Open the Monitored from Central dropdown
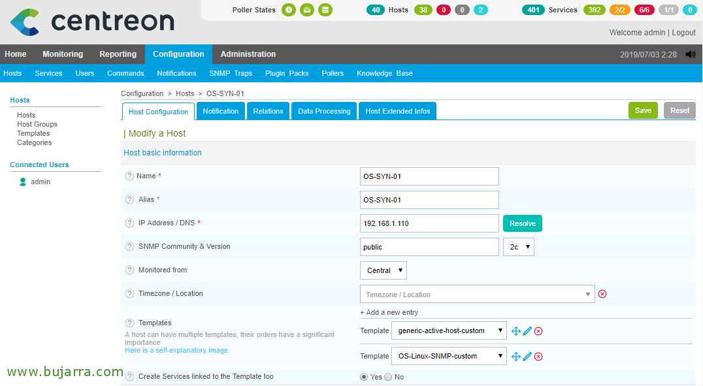Image resolution: width=703 pixels, height=386 pixels. (384, 270)
